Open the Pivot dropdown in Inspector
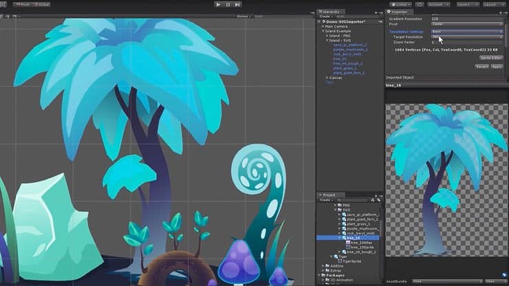 pyautogui.click(x=467, y=24)
